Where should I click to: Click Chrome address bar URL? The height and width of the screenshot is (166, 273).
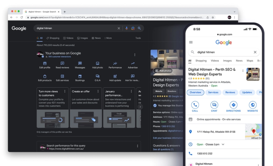(117, 17)
